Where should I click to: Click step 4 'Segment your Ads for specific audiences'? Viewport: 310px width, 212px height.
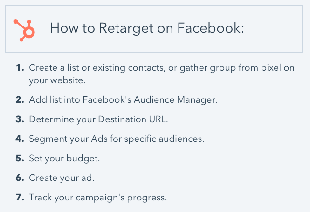point(117,139)
